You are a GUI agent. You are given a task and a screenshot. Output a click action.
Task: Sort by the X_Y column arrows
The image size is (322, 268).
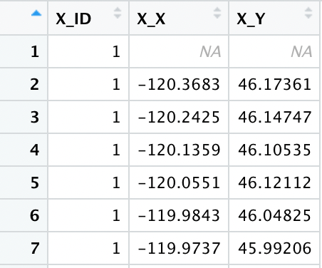(308, 13)
